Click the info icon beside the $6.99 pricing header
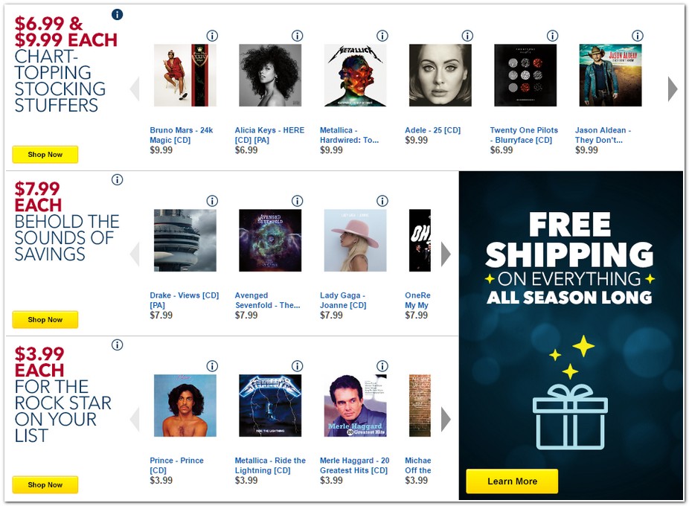 [x=117, y=13]
